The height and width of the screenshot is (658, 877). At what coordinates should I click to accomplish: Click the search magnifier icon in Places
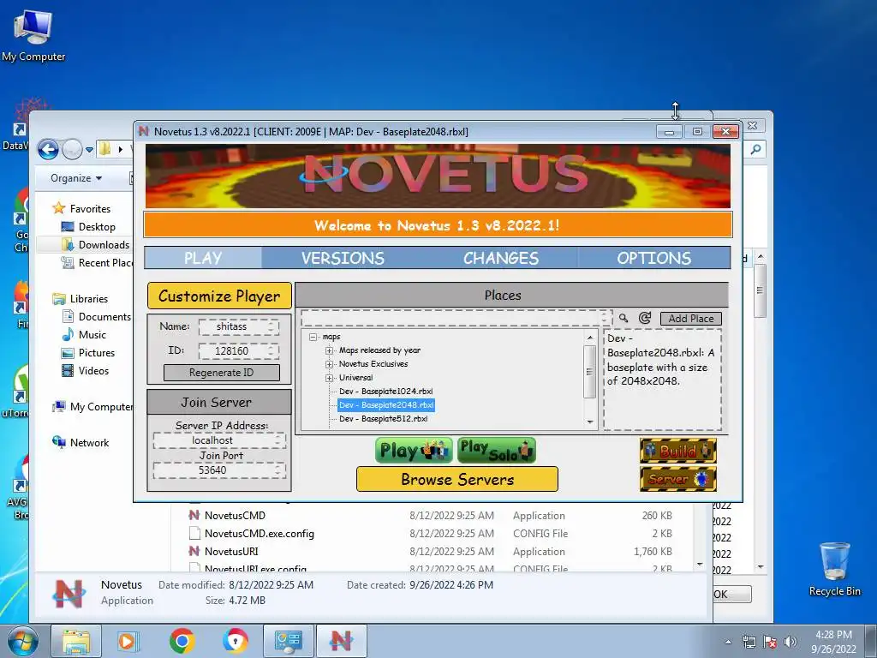coord(623,319)
